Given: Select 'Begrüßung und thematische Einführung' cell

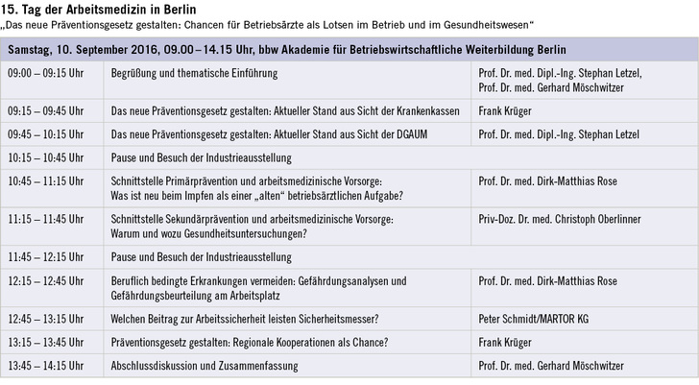Looking at the screenshot, I should coord(194,73).
